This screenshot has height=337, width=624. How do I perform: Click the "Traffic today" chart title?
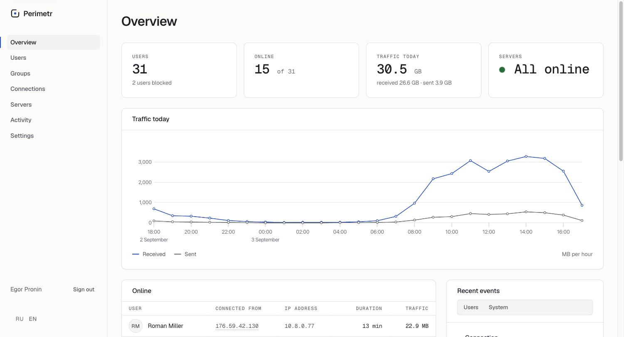(x=150, y=119)
